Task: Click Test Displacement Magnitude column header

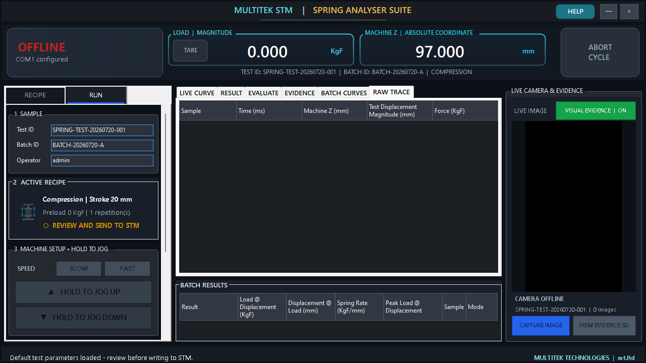Action: pos(400,111)
